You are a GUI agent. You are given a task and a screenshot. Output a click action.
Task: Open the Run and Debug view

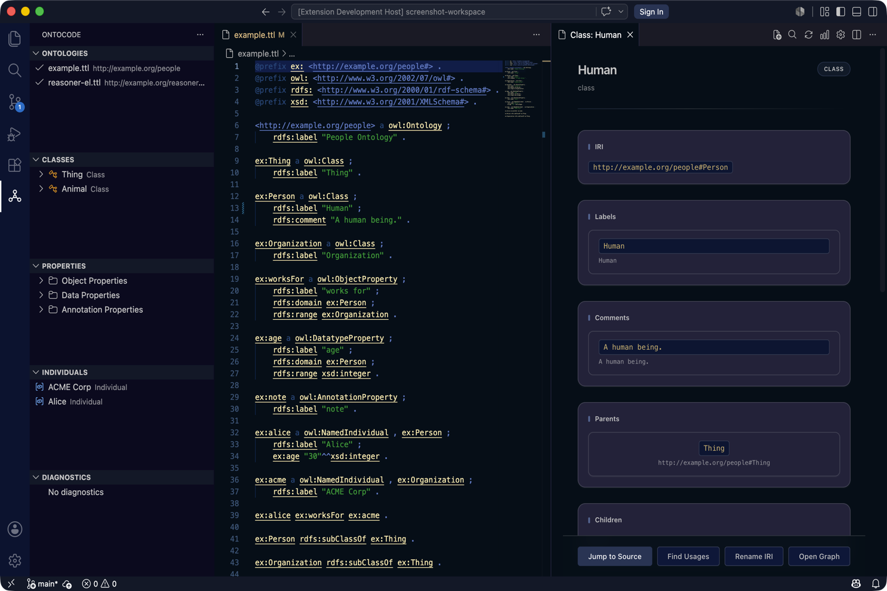click(15, 134)
